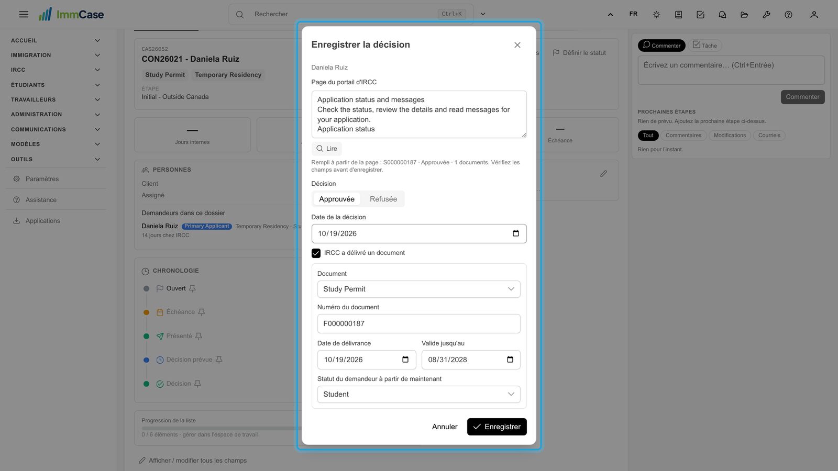Select Approuvée as the decision
Screen dimensions: 838x471
click(337, 199)
